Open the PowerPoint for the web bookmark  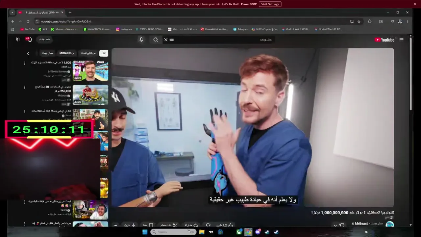click(x=214, y=29)
